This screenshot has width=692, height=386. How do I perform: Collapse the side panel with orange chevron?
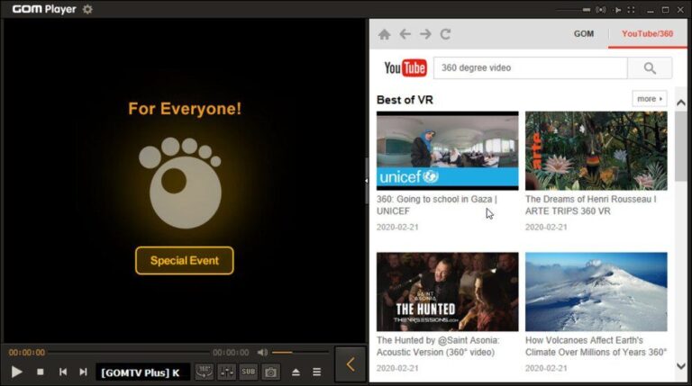pos(351,364)
